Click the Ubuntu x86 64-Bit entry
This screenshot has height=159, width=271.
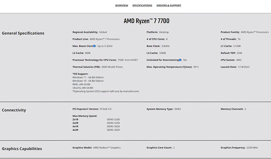click(x=83, y=88)
